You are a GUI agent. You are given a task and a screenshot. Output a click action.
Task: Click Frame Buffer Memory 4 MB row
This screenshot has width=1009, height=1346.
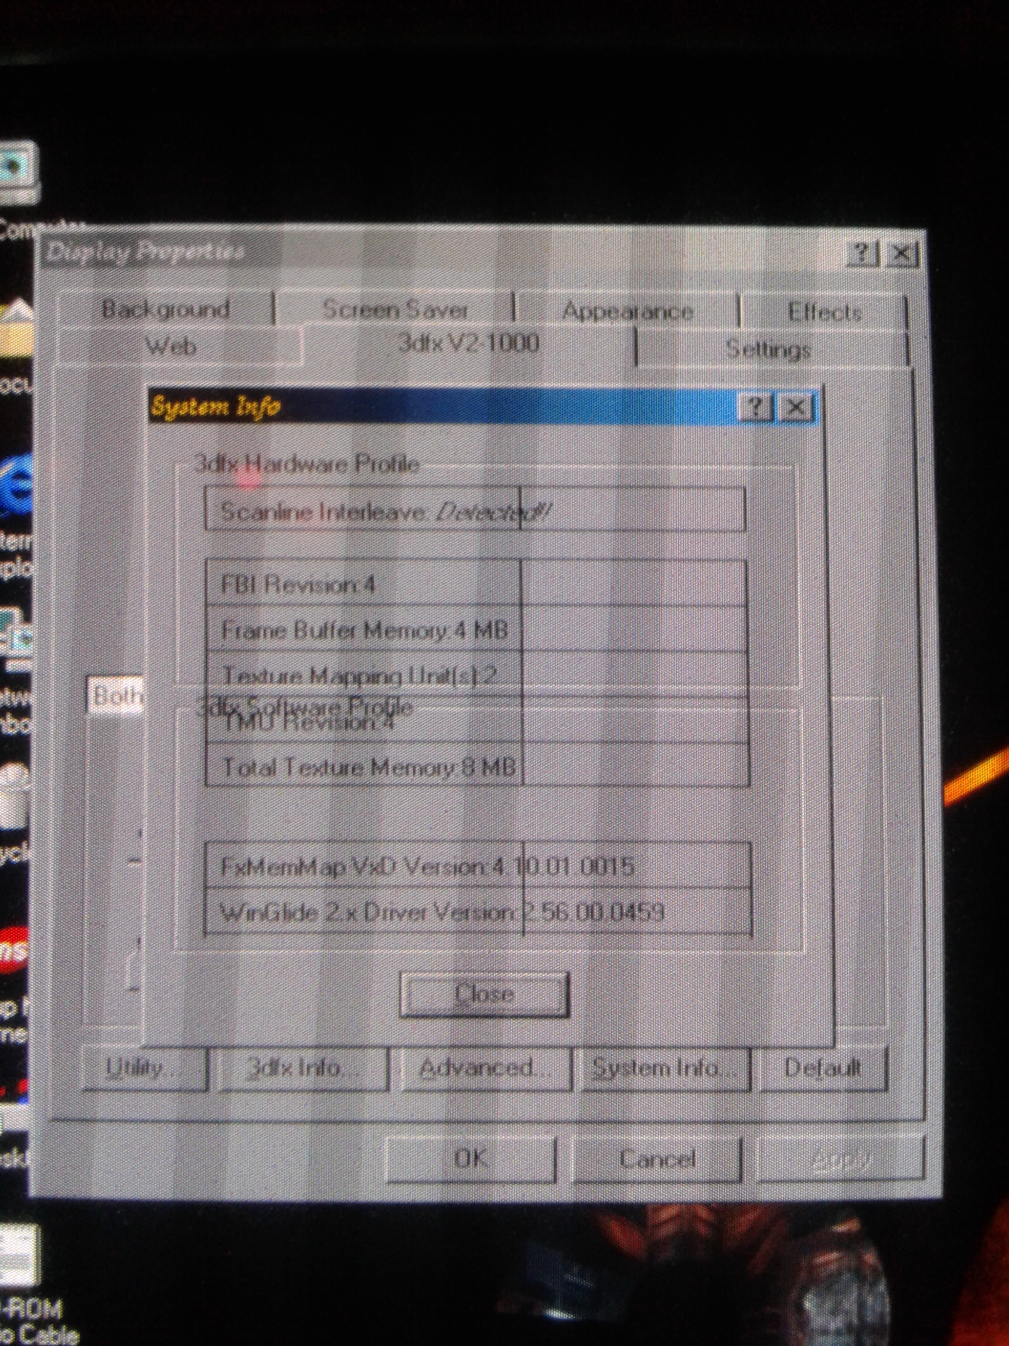(x=477, y=629)
